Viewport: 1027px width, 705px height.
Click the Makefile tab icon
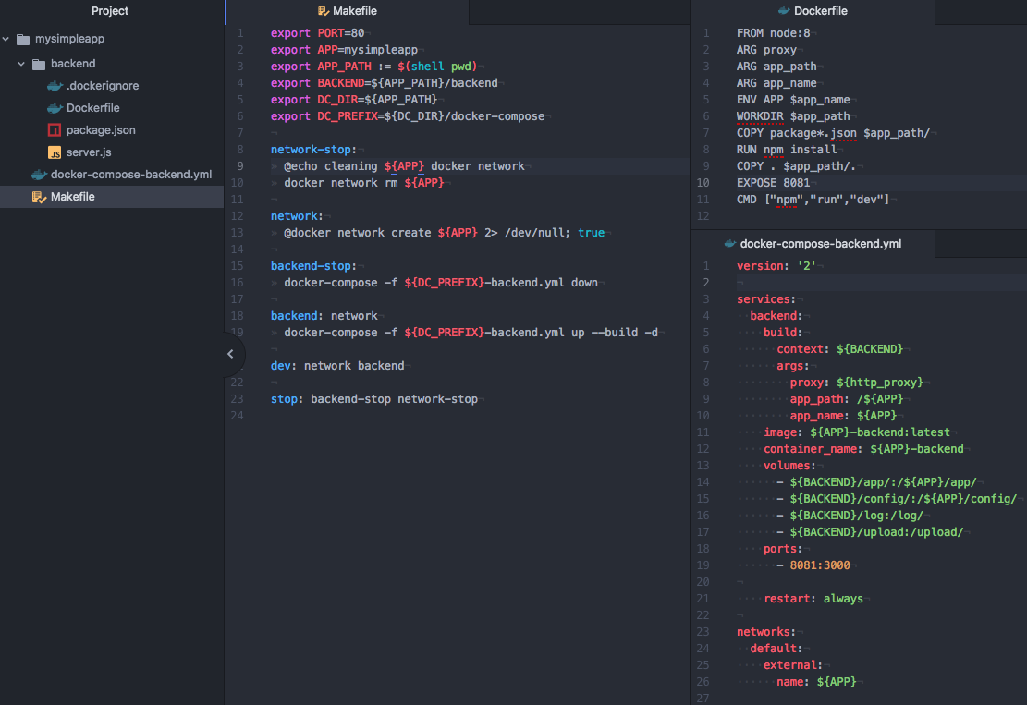323,11
